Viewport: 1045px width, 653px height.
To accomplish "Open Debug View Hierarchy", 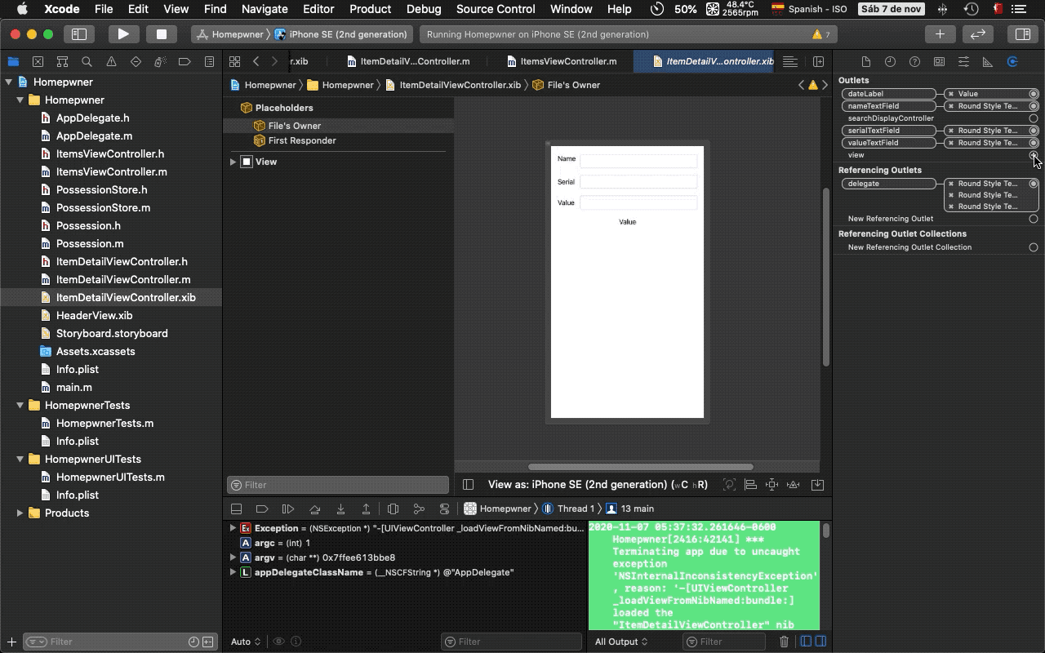I will click(x=393, y=509).
